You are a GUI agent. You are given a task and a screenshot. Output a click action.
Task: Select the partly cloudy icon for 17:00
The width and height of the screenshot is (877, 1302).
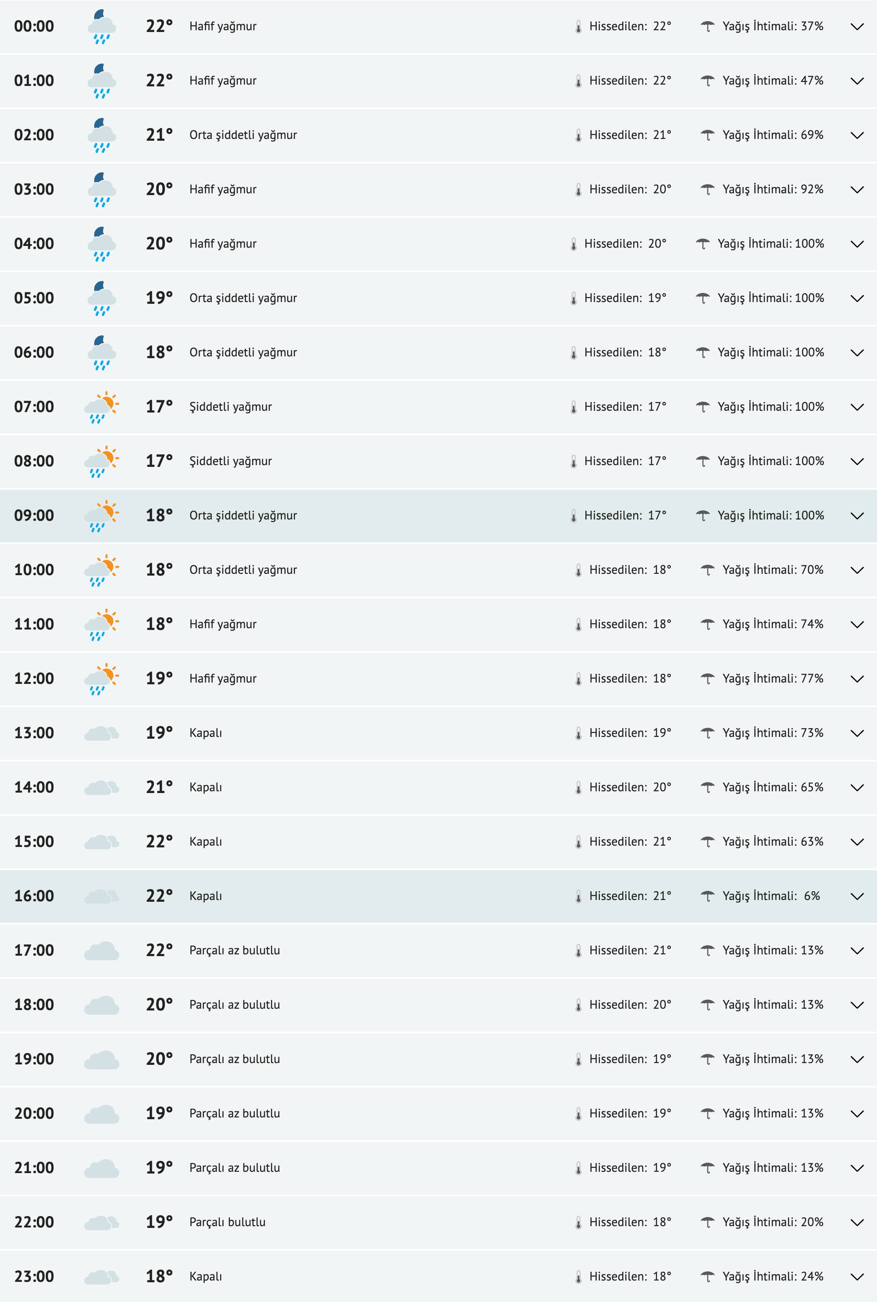click(101, 950)
